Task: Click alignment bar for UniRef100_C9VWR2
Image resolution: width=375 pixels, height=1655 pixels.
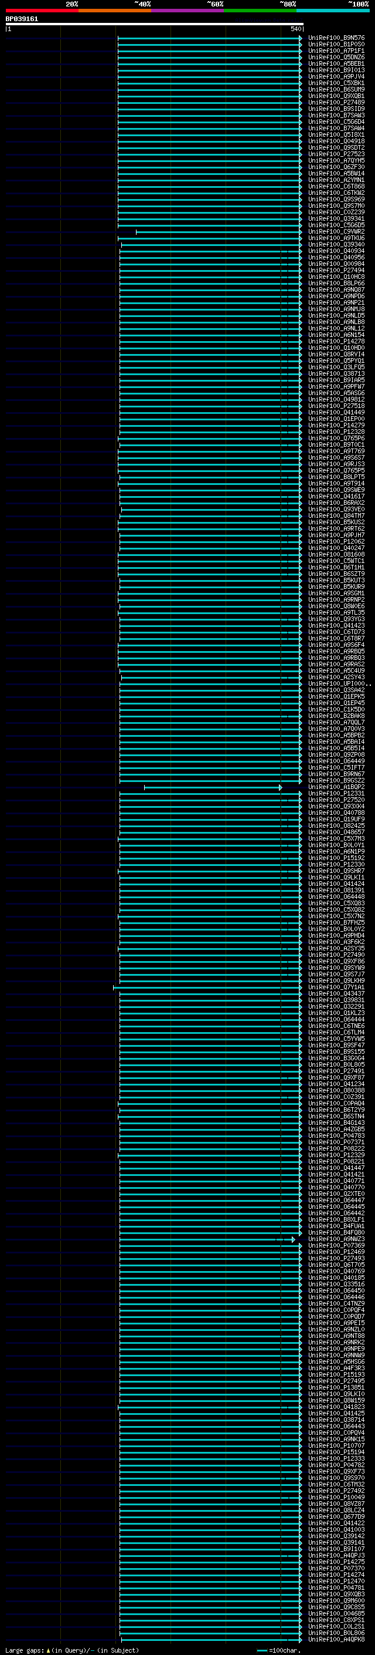Action: [219, 232]
